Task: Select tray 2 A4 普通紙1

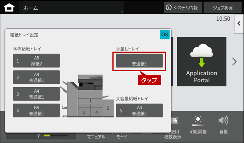Action: click(36, 77)
